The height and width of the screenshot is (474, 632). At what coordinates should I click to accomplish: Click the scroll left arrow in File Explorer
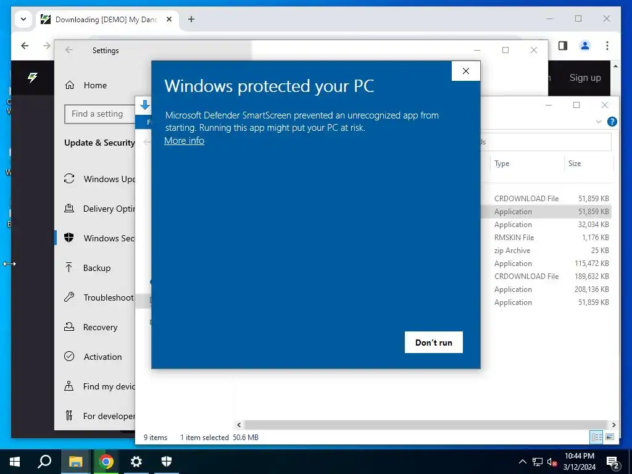(x=239, y=425)
